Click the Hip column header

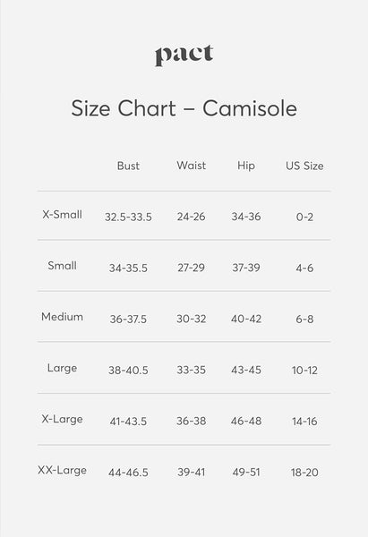tap(246, 166)
